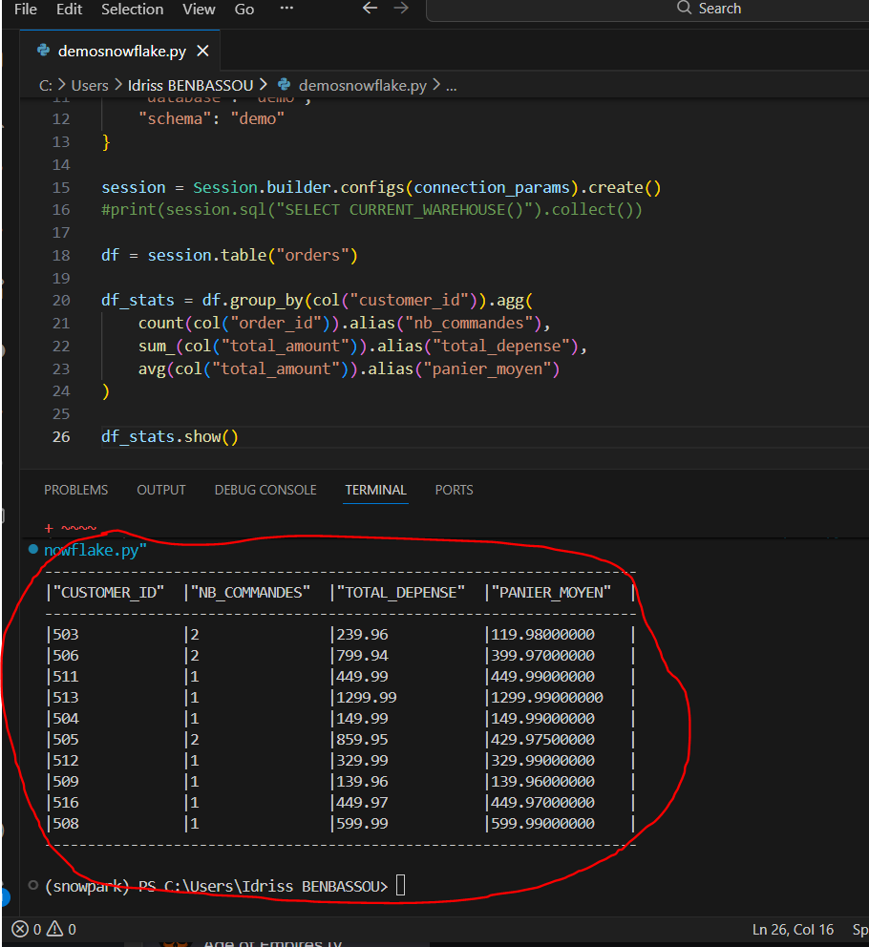The image size is (869, 947).
Task: Open the View menu
Action: [199, 9]
